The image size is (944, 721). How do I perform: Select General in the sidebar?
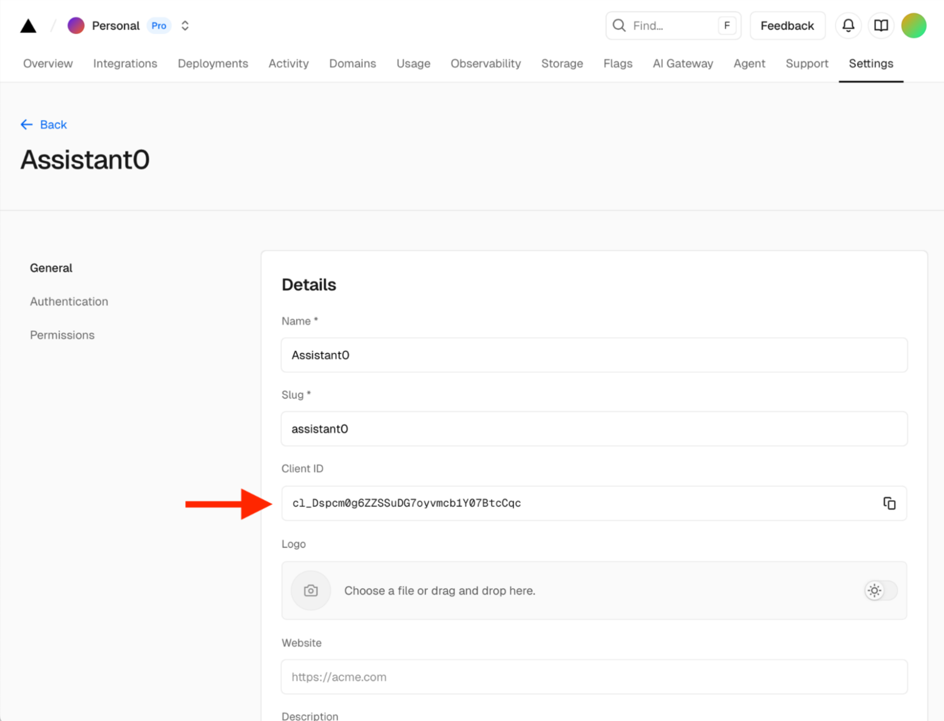tap(51, 268)
